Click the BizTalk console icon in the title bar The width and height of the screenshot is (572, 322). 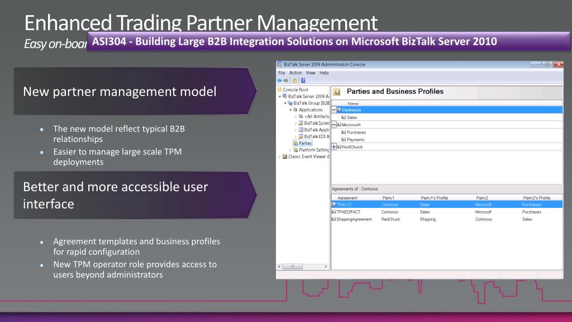279,65
